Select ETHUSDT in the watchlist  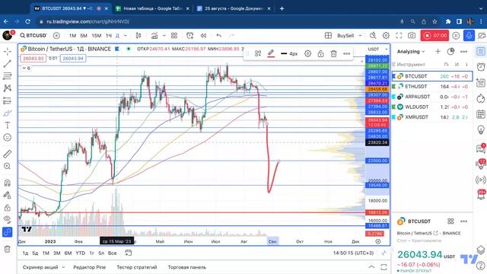pyautogui.click(x=431, y=86)
